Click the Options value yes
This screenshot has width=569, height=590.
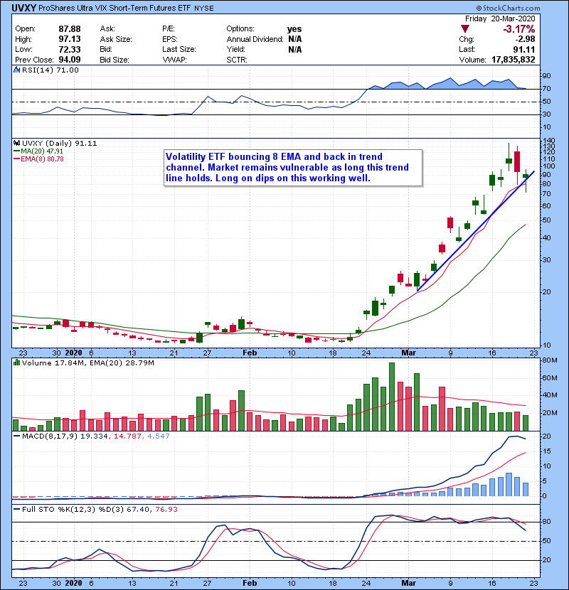pos(294,29)
